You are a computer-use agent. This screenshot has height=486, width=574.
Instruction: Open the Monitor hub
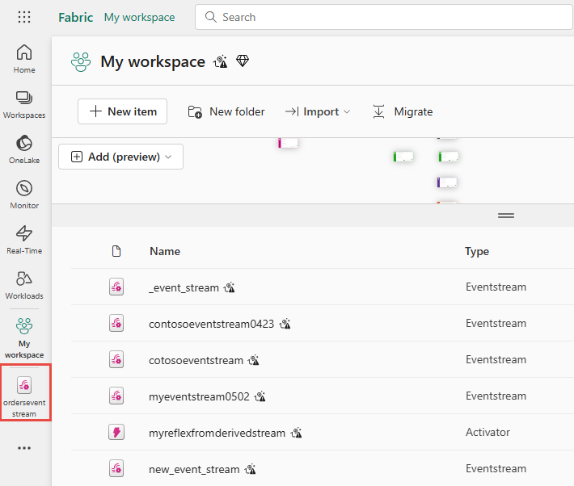[x=24, y=195]
